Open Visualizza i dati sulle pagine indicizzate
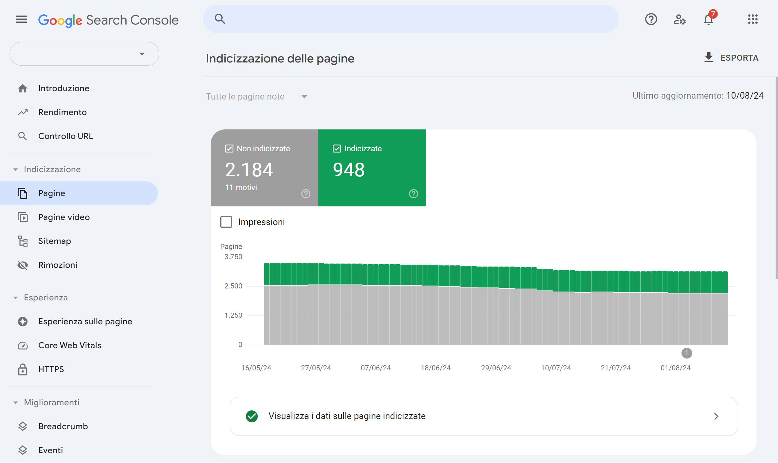This screenshot has height=463, width=778. point(484,416)
